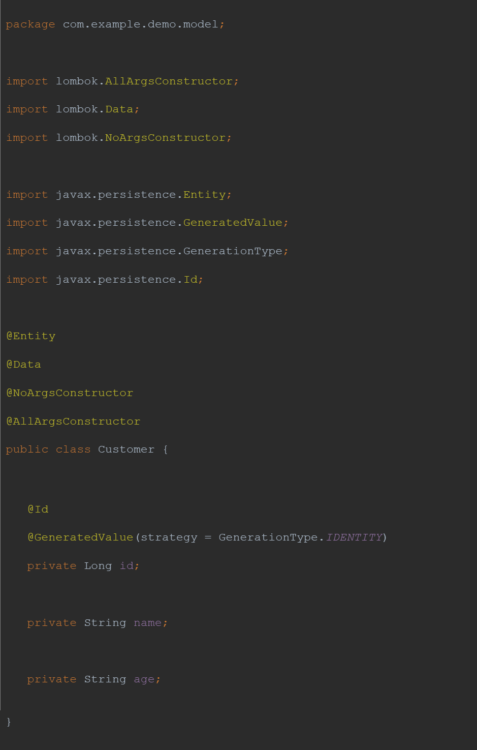Click the age field name

coord(144,680)
